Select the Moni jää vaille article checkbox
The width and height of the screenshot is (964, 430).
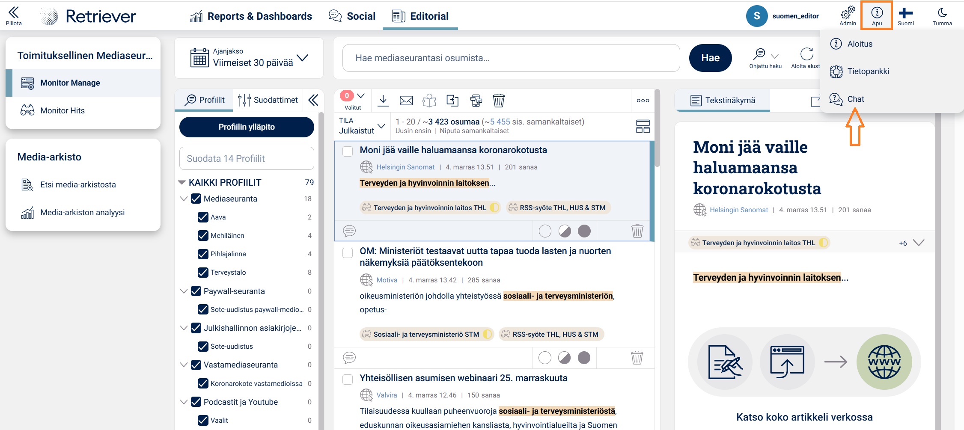click(348, 151)
